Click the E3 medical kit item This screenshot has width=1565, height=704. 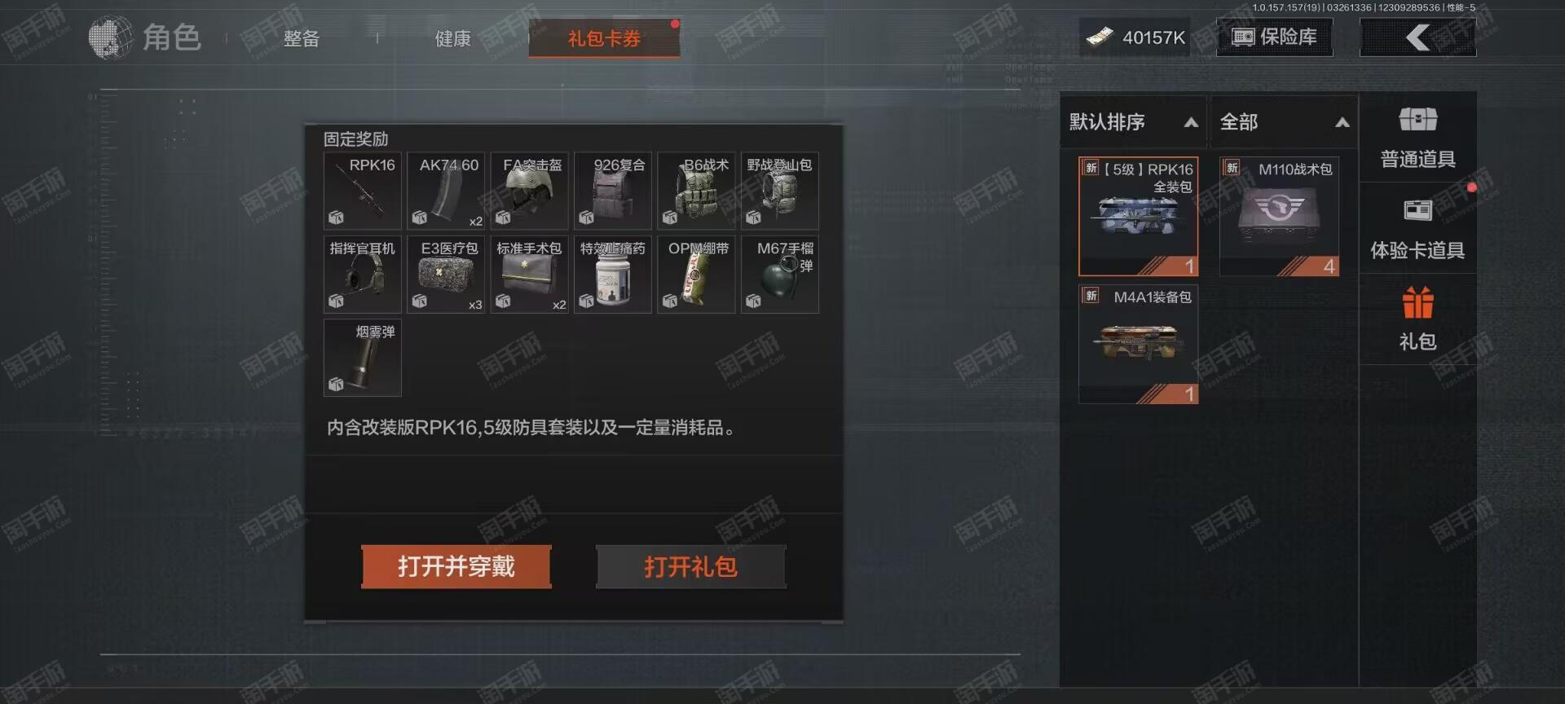click(x=446, y=275)
